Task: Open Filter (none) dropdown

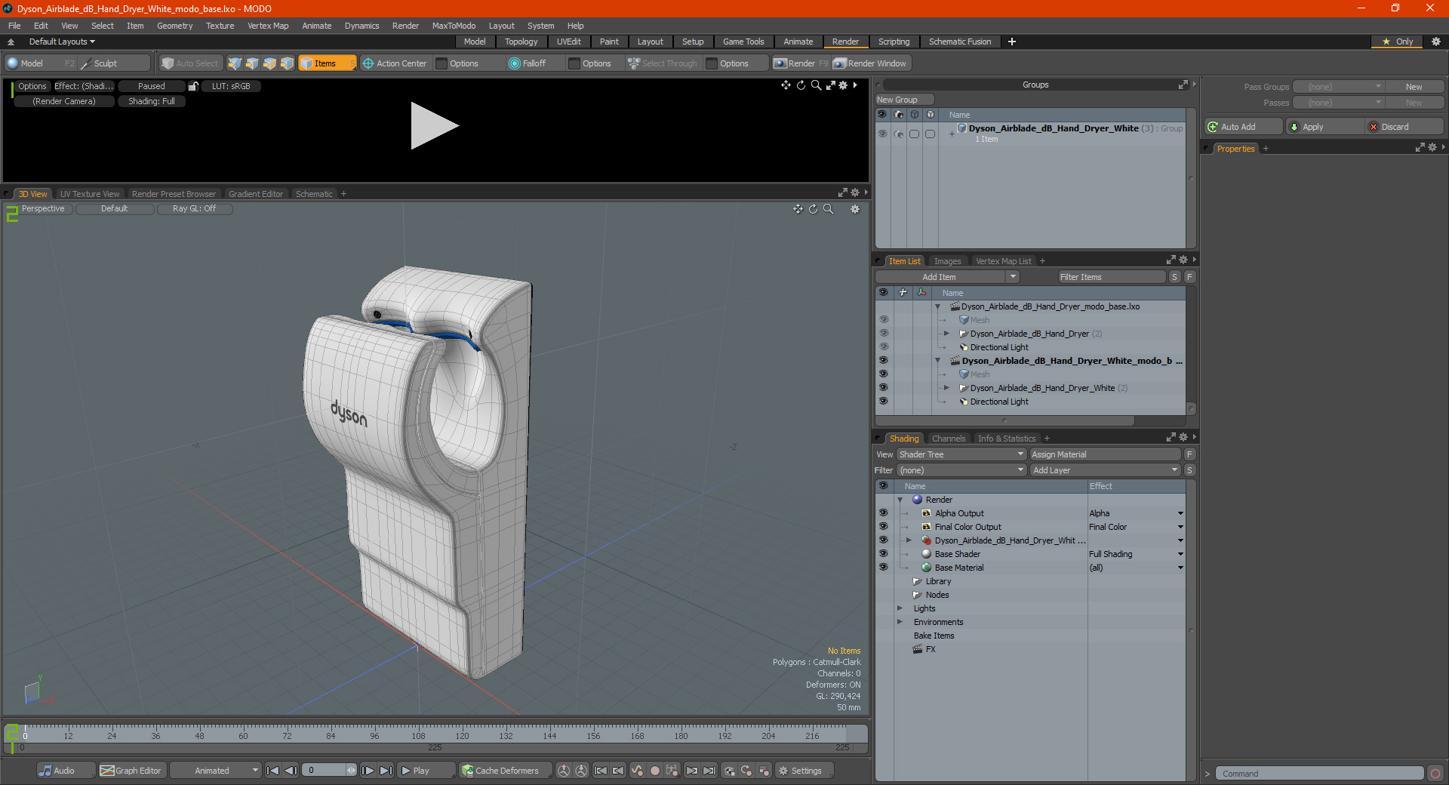Action: pos(961,470)
